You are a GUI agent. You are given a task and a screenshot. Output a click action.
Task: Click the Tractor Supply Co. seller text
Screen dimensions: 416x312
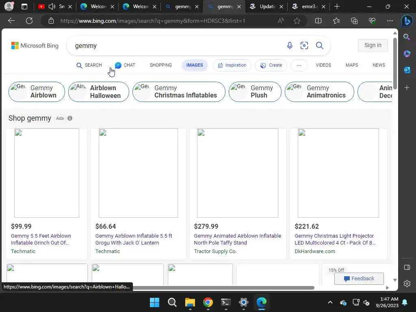pos(215,251)
